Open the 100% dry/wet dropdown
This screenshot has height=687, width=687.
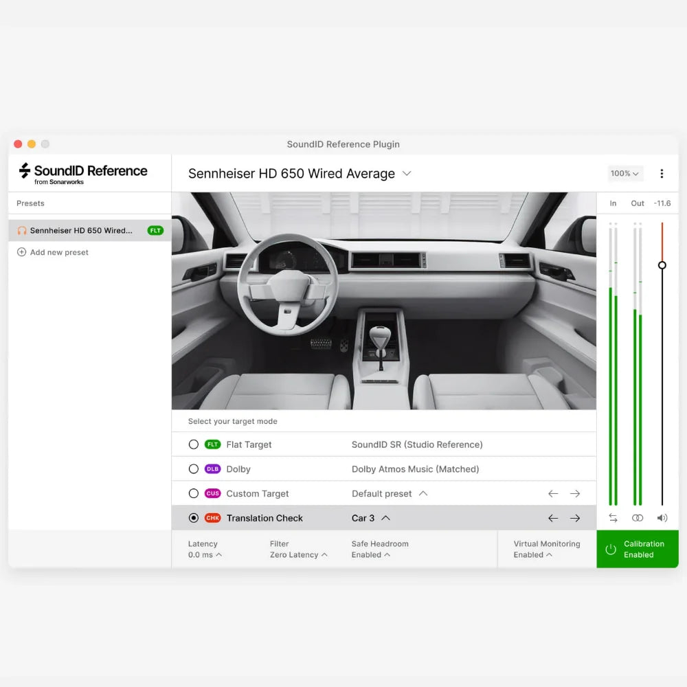click(x=624, y=174)
